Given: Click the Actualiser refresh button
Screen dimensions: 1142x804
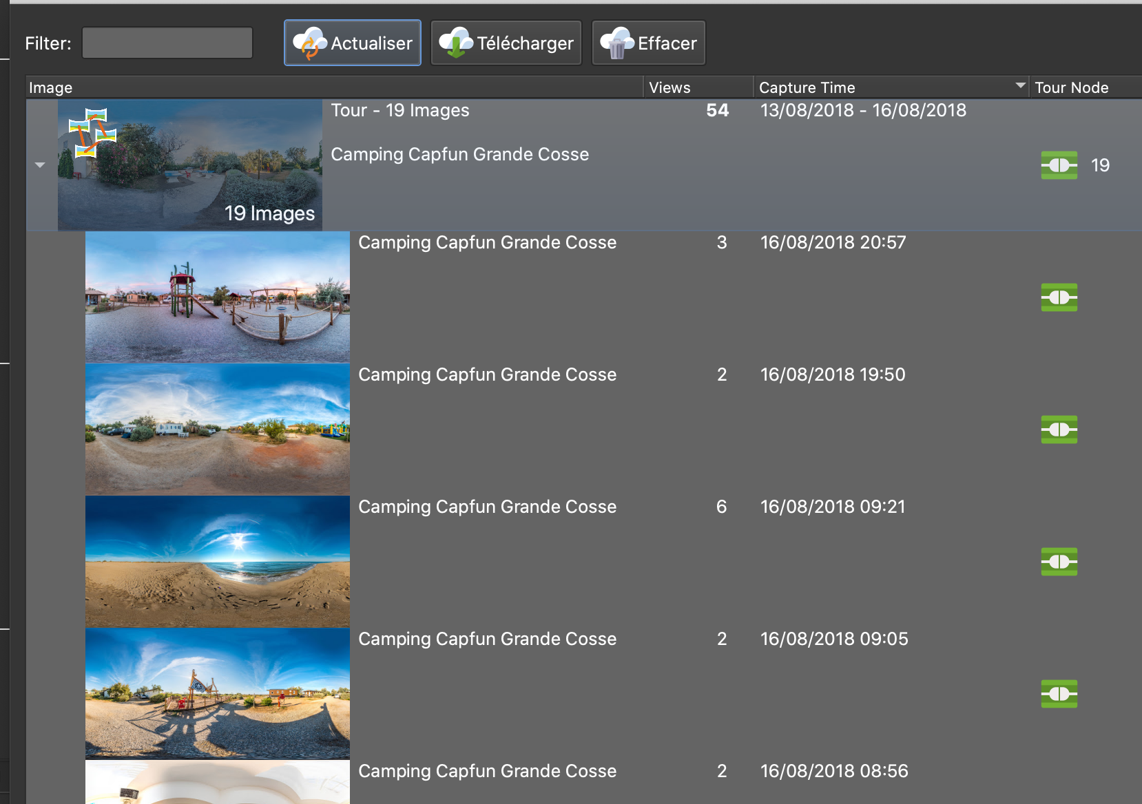Looking at the screenshot, I should coord(353,43).
